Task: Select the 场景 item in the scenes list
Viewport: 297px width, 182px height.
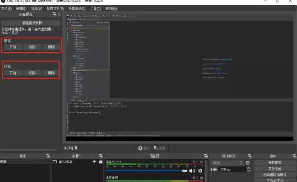Action: [25, 161]
